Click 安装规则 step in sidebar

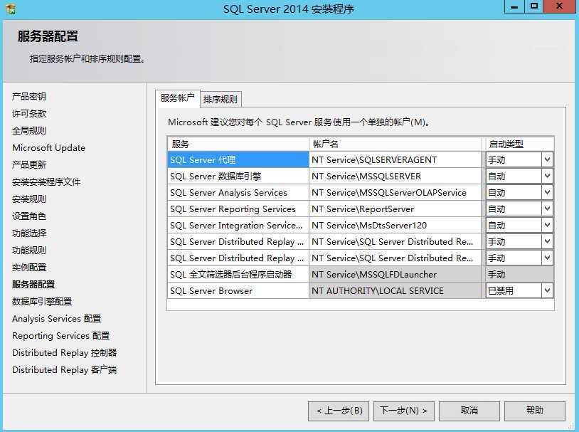(29, 199)
